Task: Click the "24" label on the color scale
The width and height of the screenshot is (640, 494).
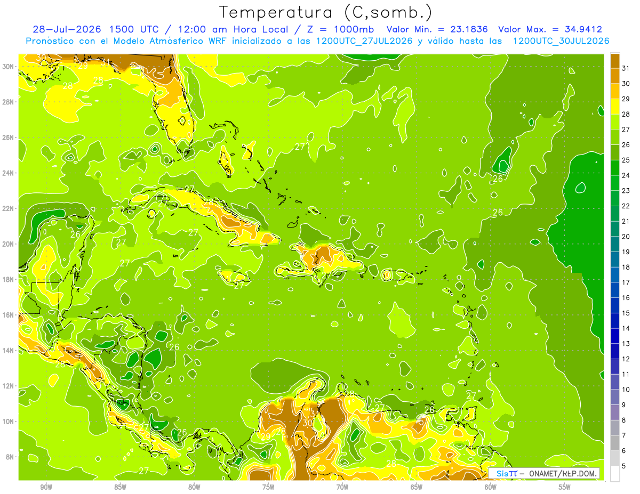Action: (x=626, y=175)
